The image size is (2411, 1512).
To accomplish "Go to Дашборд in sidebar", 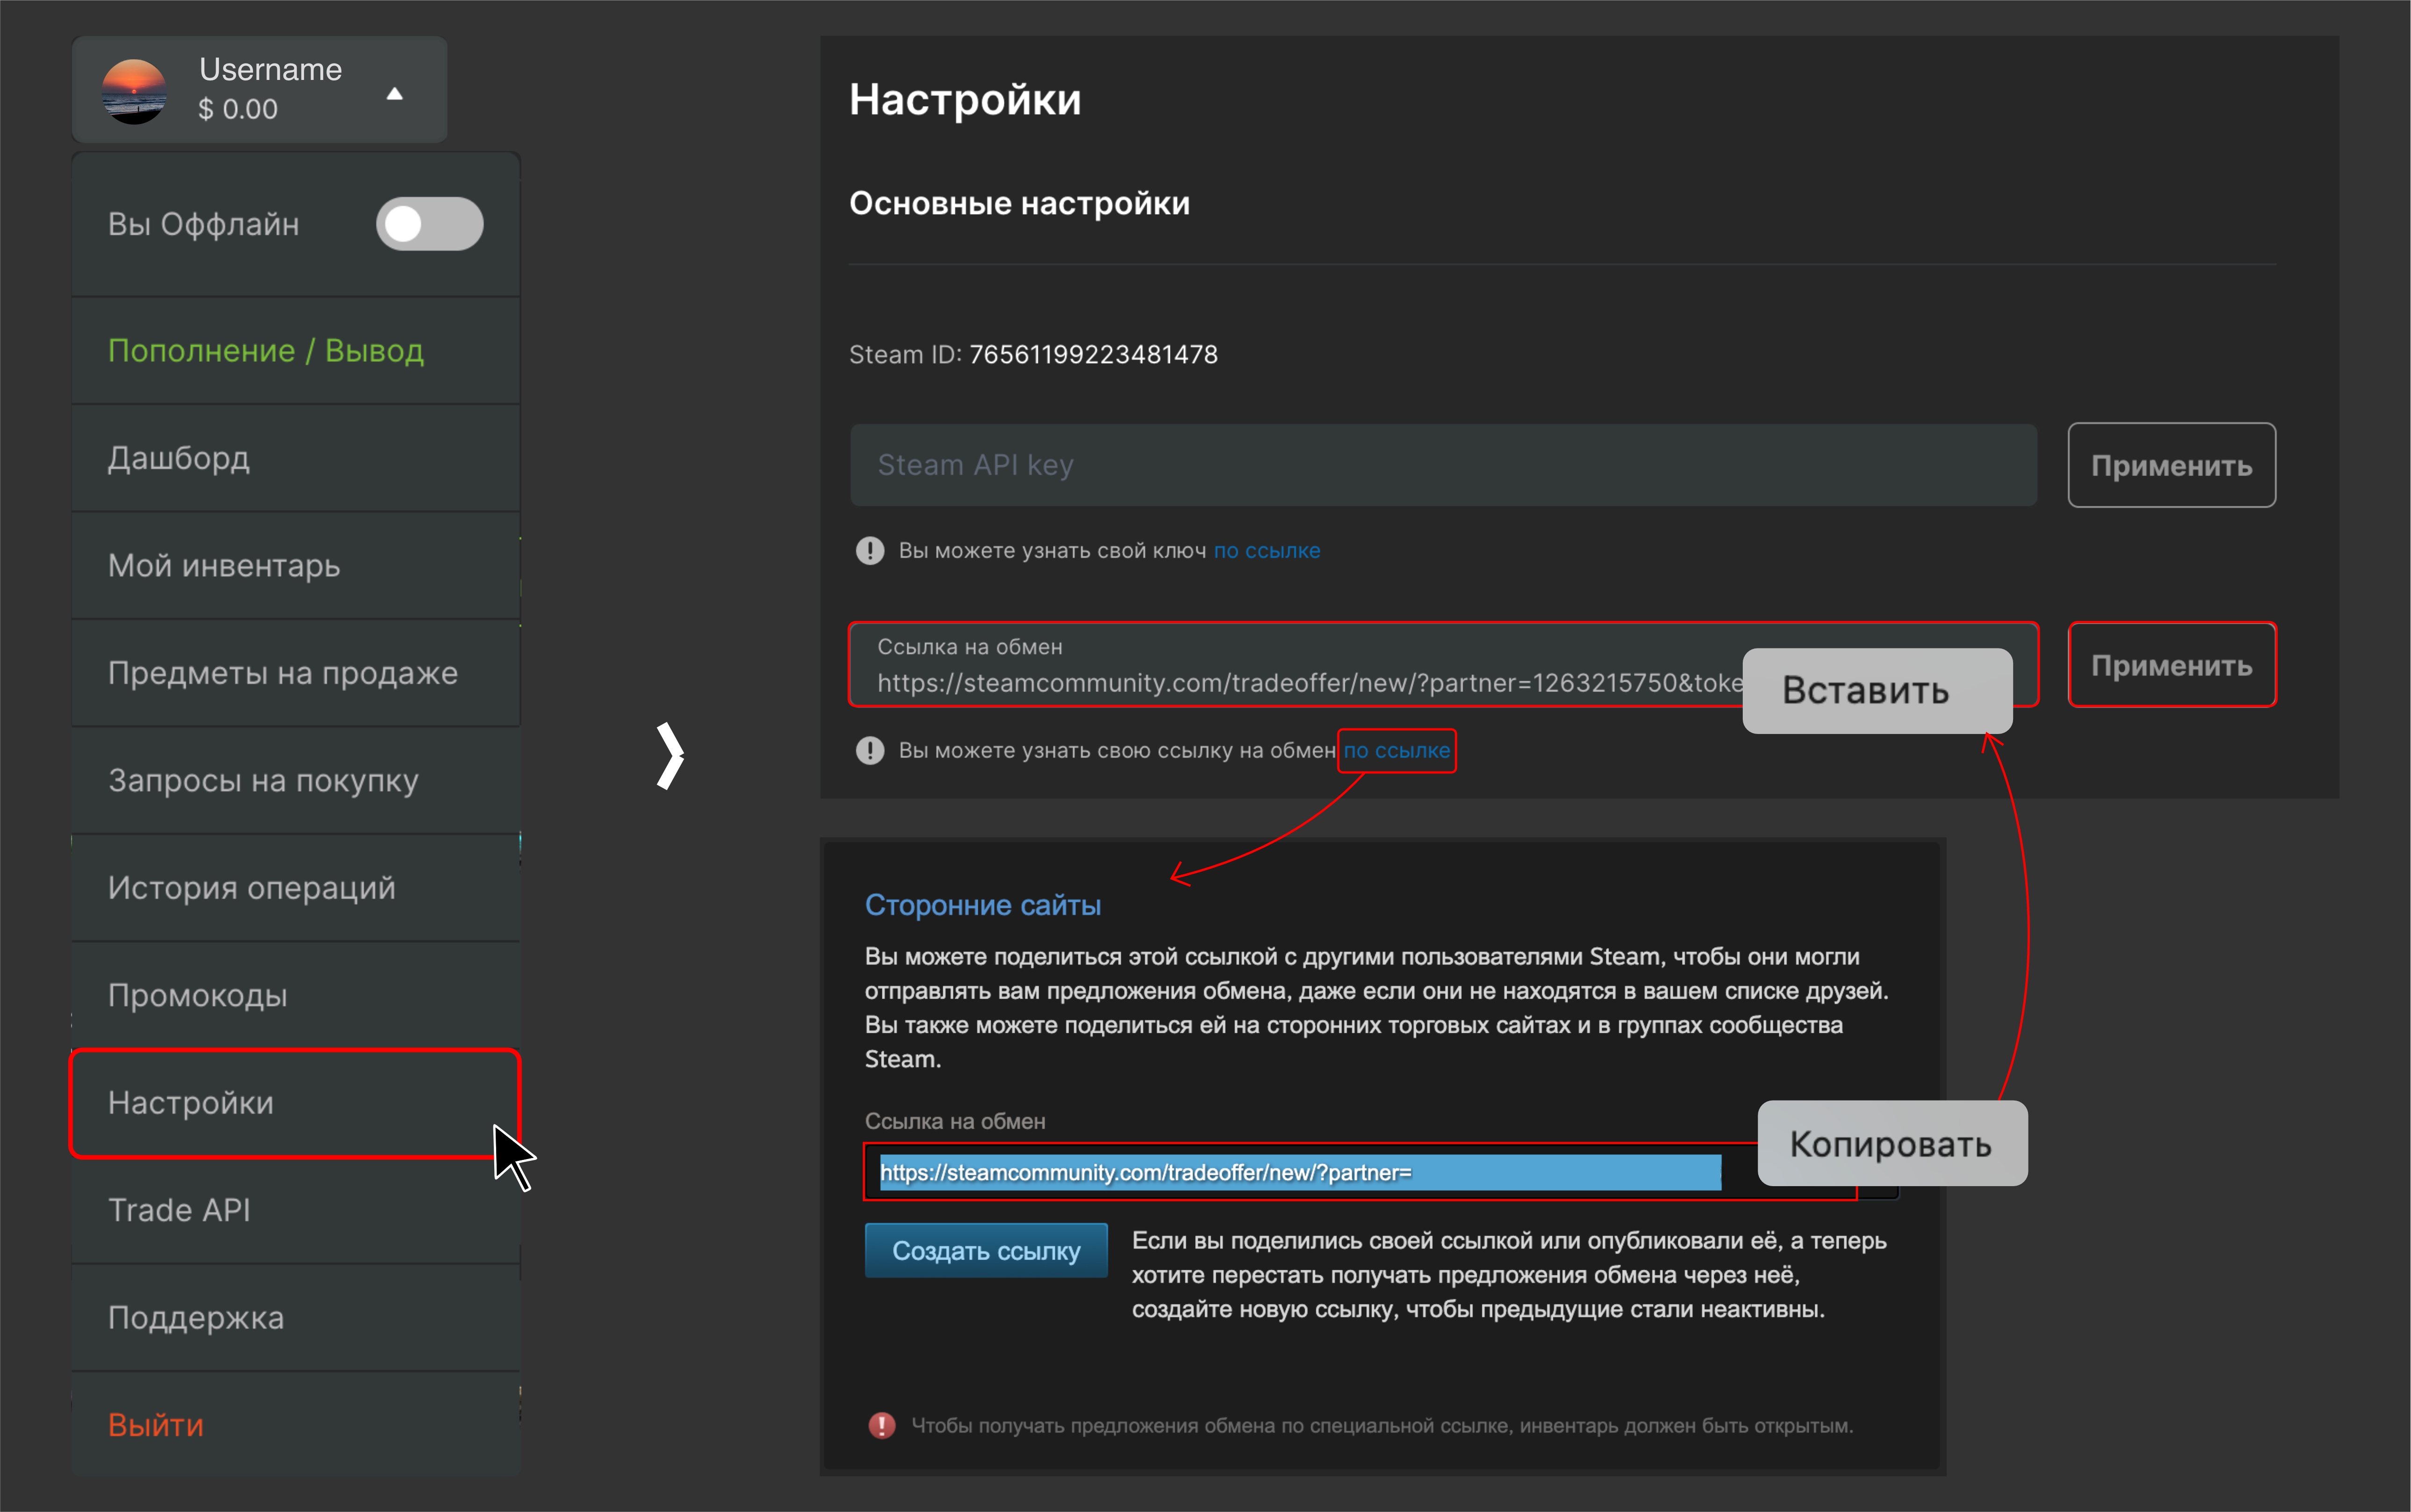I will click(x=179, y=458).
